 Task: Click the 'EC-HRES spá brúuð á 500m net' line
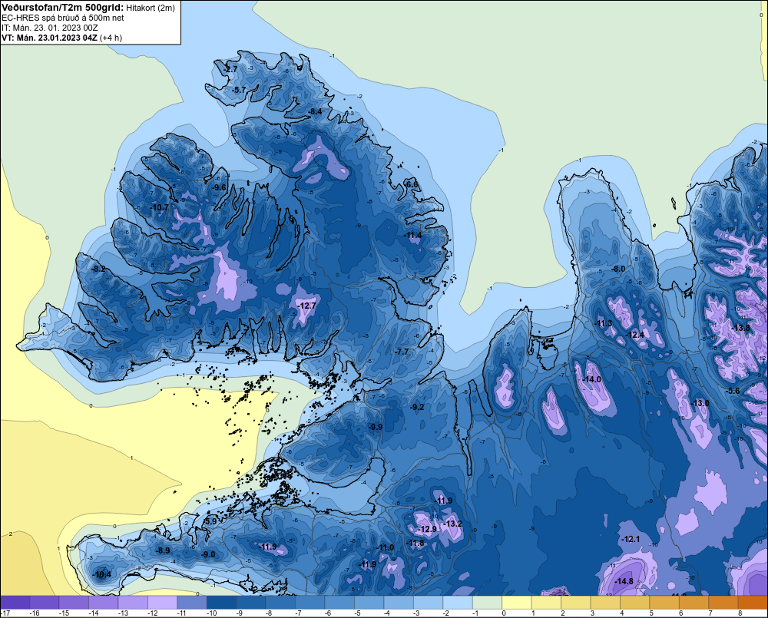[x=63, y=18]
